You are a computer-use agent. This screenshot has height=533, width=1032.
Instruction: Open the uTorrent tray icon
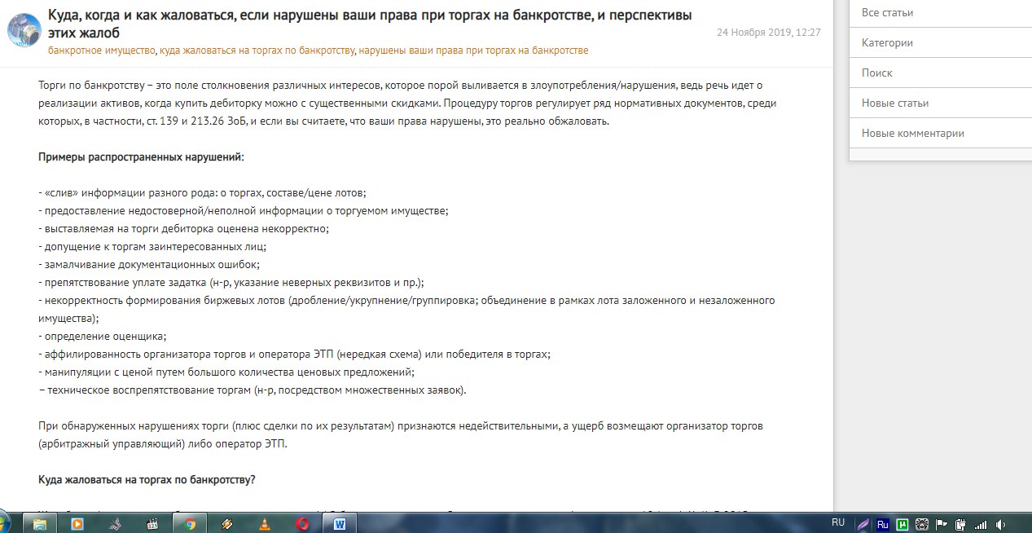tap(902, 525)
